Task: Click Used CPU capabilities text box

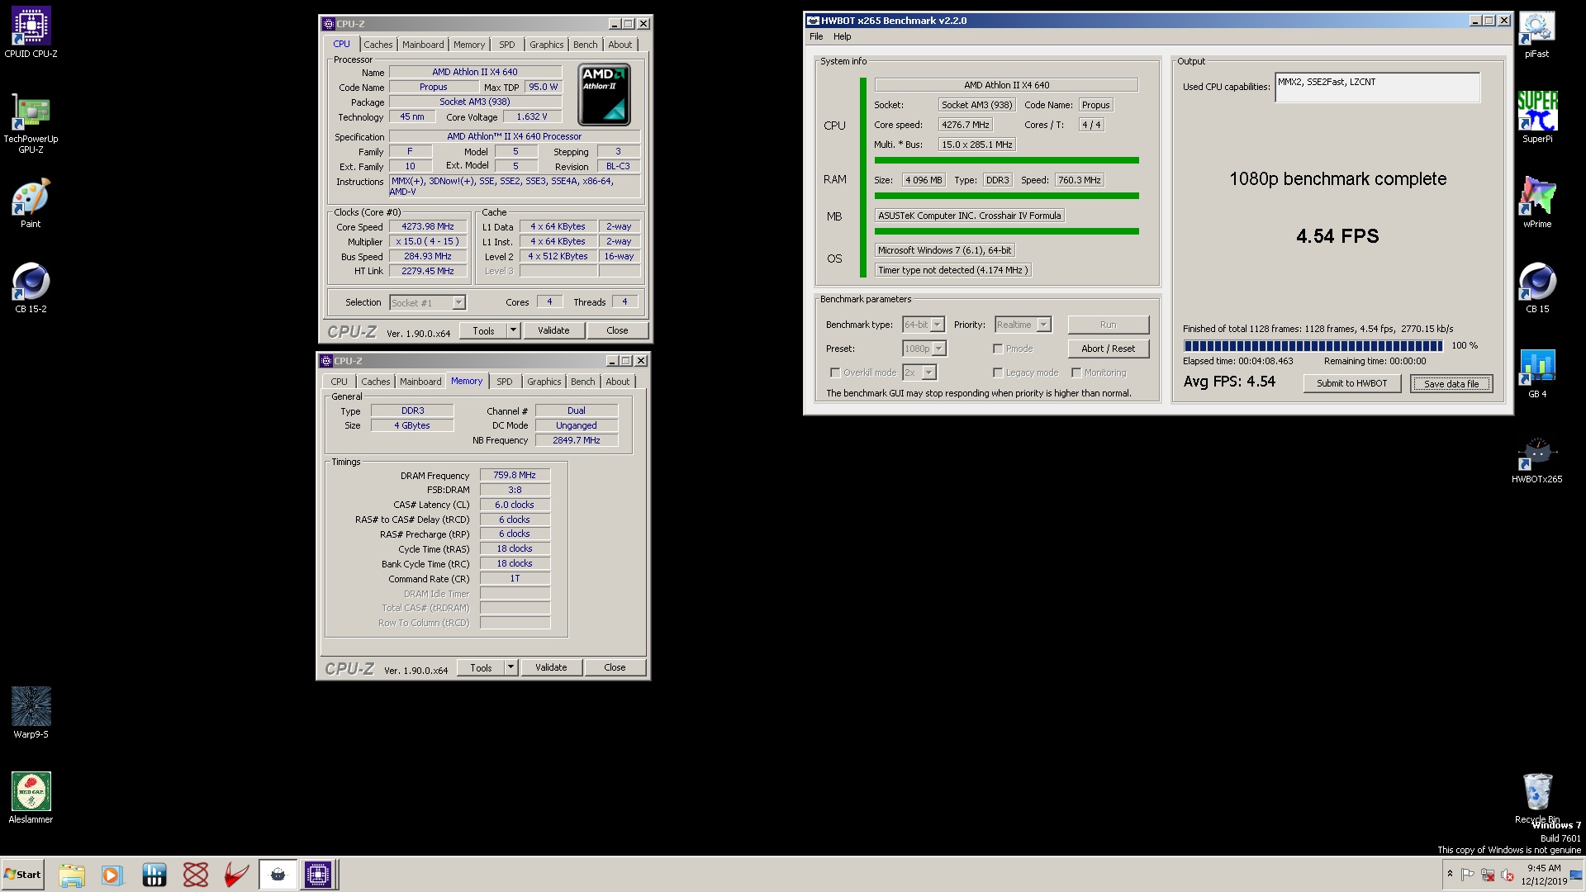Action: click(1377, 88)
